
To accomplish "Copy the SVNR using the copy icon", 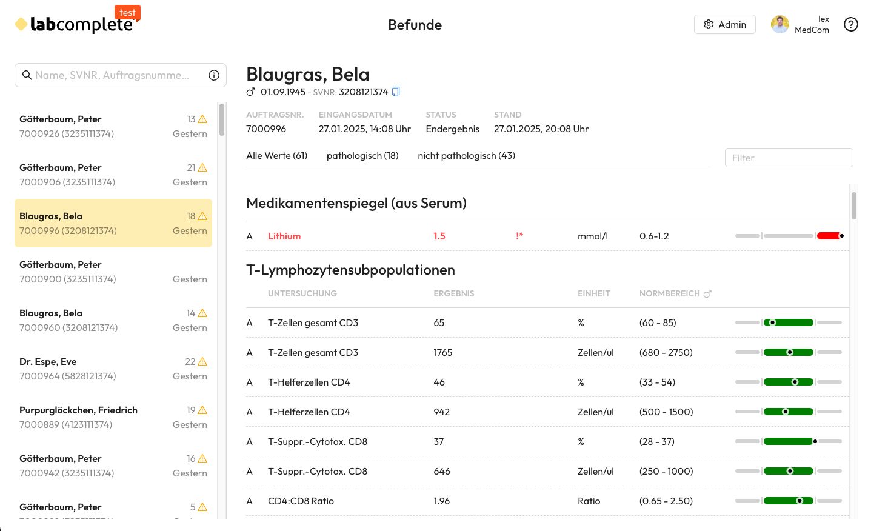I will pos(395,91).
